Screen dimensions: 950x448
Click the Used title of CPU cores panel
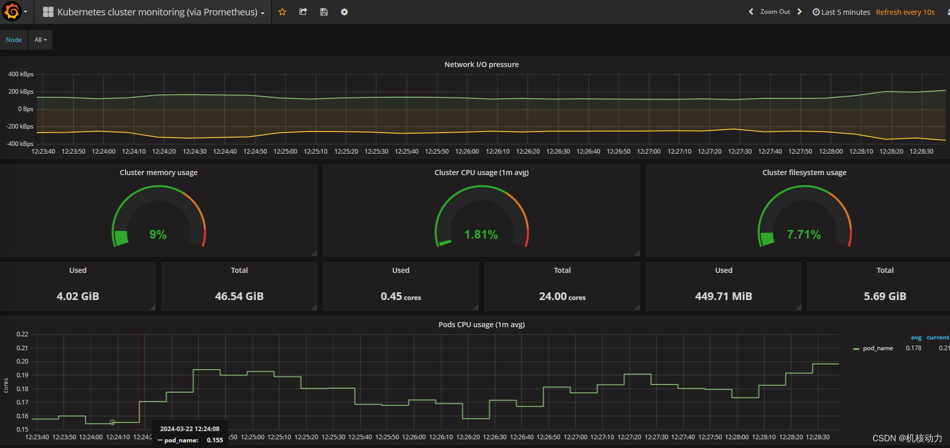point(401,270)
